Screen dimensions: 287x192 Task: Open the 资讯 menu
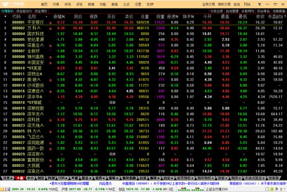(x=79, y=4)
